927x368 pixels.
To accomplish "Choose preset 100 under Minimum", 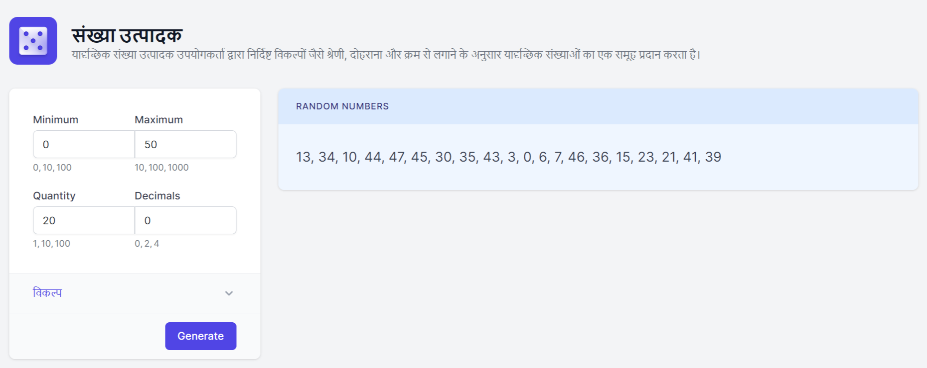I will pos(64,168).
